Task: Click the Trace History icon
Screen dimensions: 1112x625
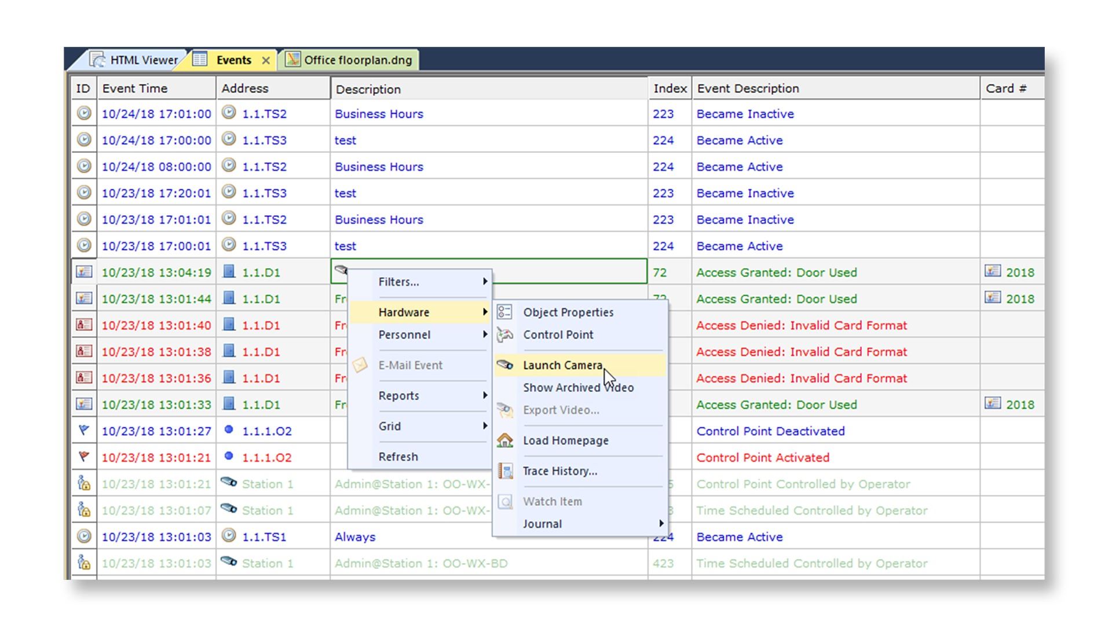Action: tap(505, 471)
